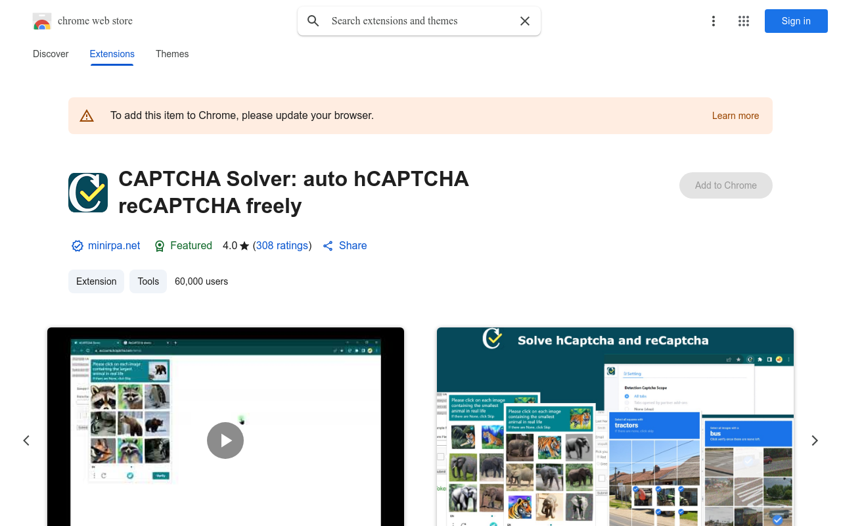Click the Share text link

[353, 245]
